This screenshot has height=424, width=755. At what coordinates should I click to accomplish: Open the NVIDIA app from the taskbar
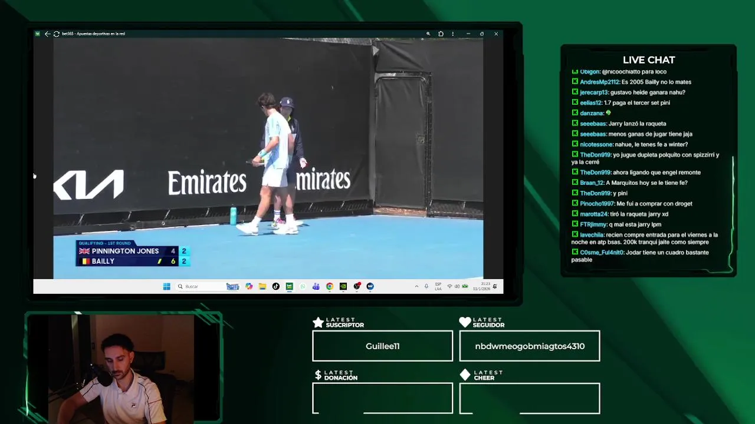click(343, 286)
